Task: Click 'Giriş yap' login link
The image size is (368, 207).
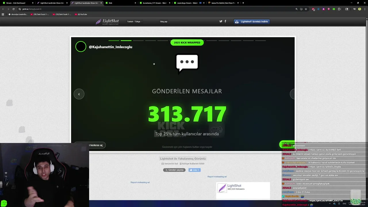Action: pyautogui.click(x=164, y=22)
